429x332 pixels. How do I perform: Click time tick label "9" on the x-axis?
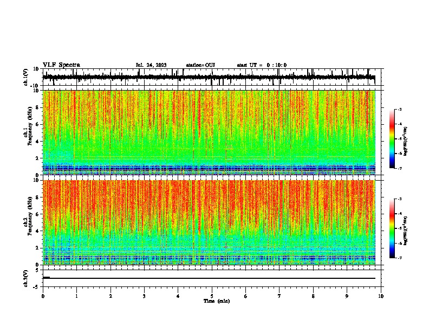click(347, 296)
